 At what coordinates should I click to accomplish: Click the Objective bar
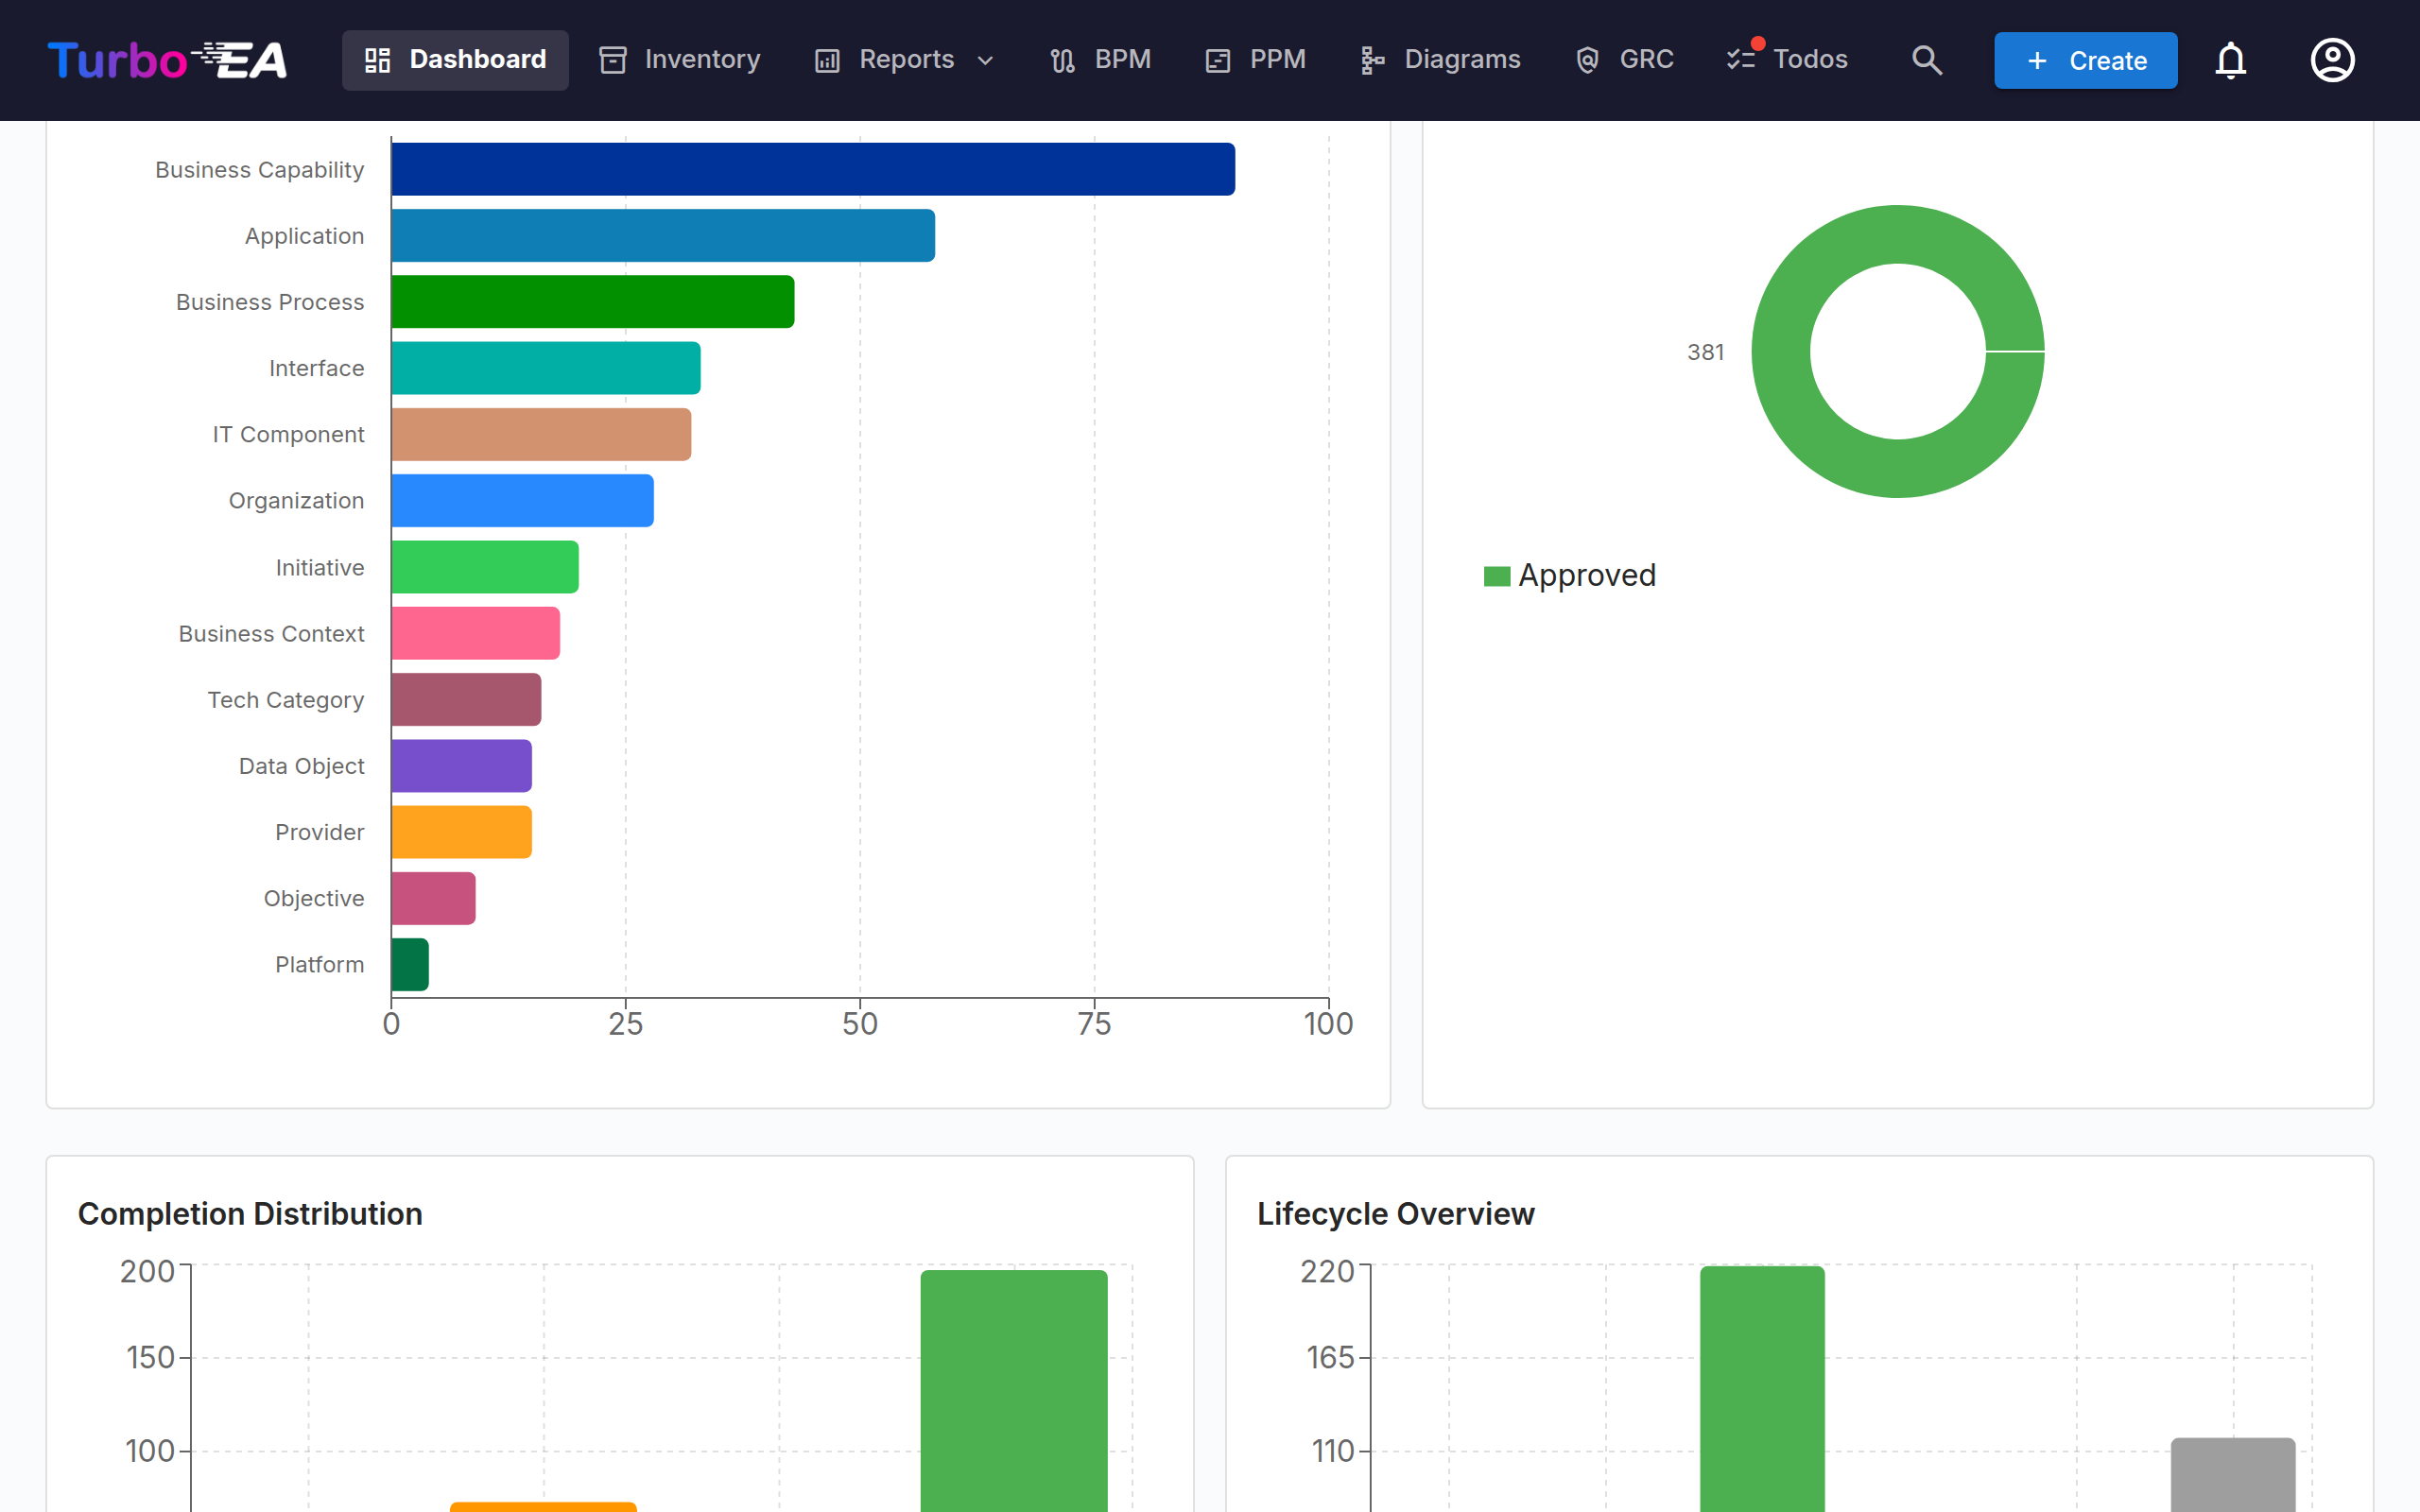click(433, 898)
